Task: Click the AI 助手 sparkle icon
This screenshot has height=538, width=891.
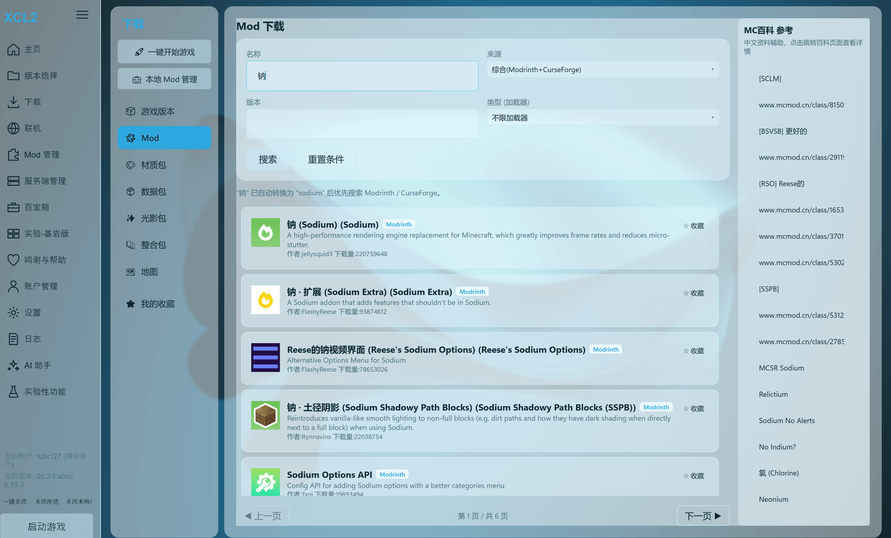Action: pyautogui.click(x=13, y=365)
